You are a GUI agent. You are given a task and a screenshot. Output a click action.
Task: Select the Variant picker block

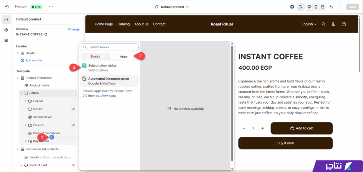point(43,117)
